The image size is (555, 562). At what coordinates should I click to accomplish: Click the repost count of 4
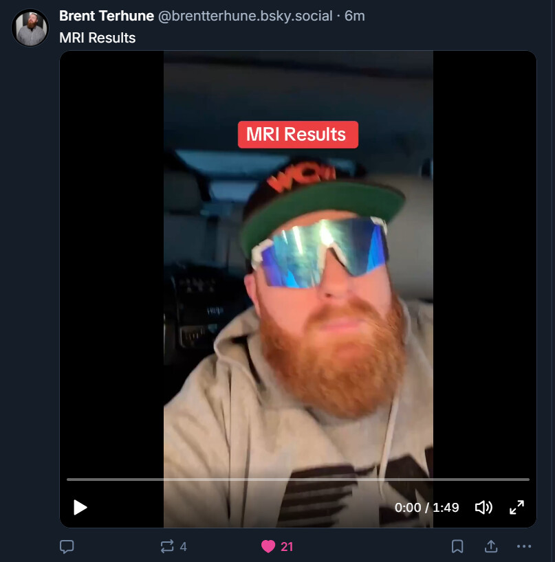[183, 547]
